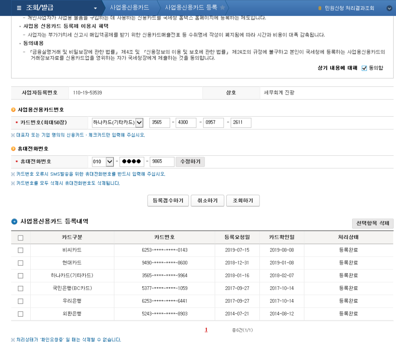The width and height of the screenshot is (396, 358).
Task: Click registration date 2018-12-31
Action: point(237,263)
